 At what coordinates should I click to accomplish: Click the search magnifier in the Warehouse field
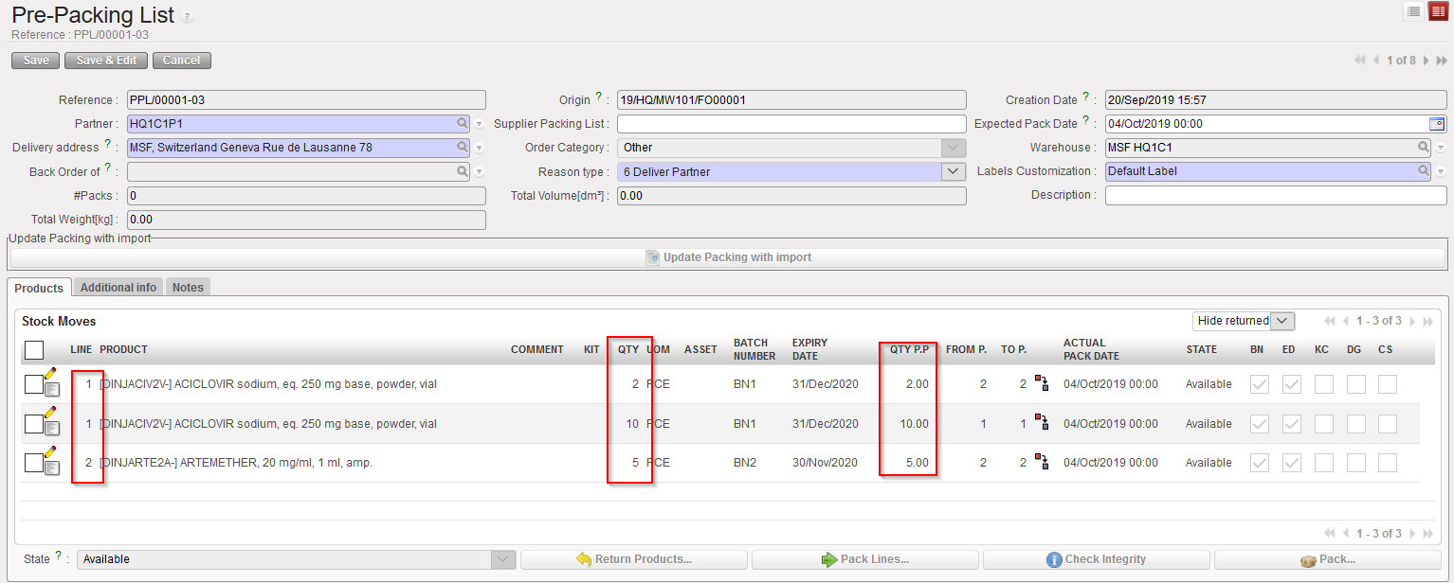[1424, 148]
